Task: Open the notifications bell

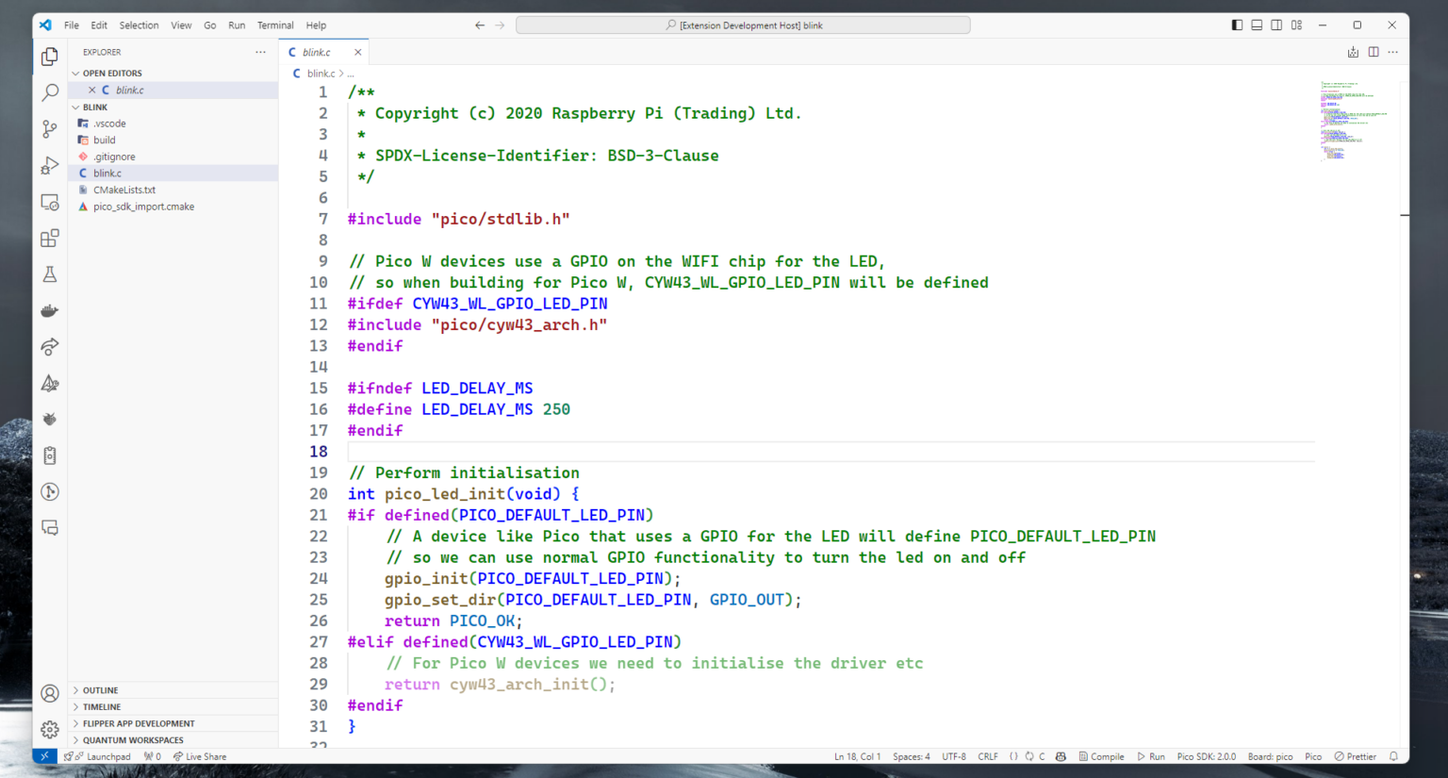Action: pos(1393,755)
